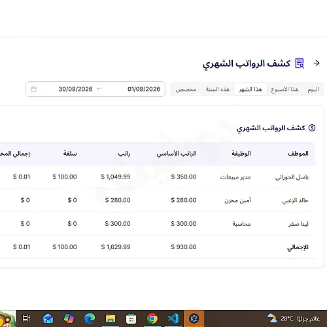
Task: Click the سلفة column header
Action: coord(70,154)
